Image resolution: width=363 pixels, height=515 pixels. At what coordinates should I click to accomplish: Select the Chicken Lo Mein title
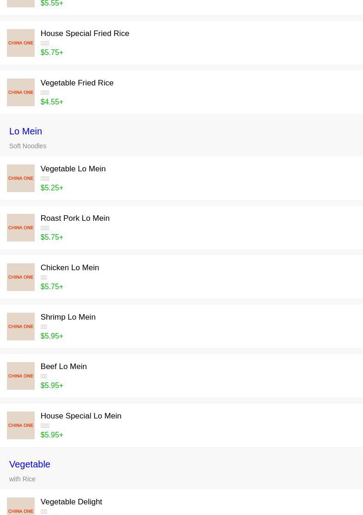(70, 268)
